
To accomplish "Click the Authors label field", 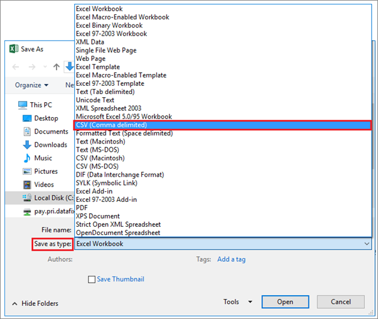I will click(60, 259).
